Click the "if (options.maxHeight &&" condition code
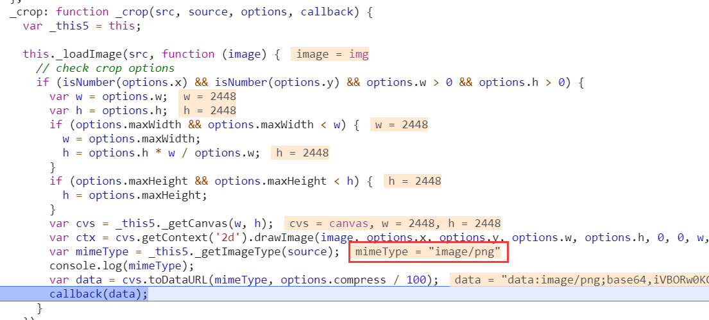Viewport: 709px width, 320px height. (x=210, y=181)
